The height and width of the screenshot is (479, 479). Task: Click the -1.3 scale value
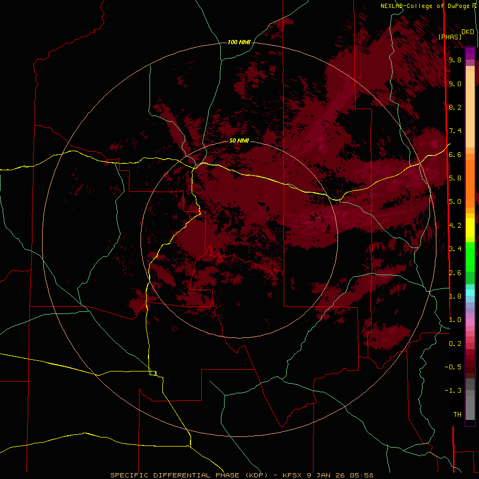tap(453, 391)
